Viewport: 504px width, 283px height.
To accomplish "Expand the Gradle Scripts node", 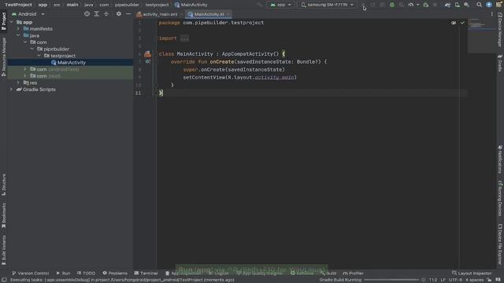I will coord(11,90).
